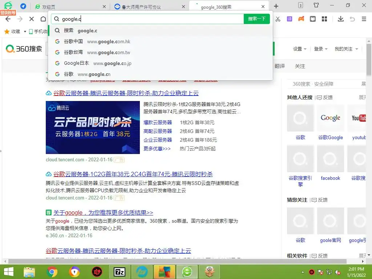
Task: Open the browser hamburger menu
Action: coord(364,19)
